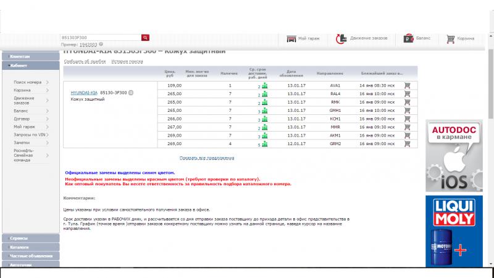Show delivery statistics chart for RMK row

coord(265,102)
